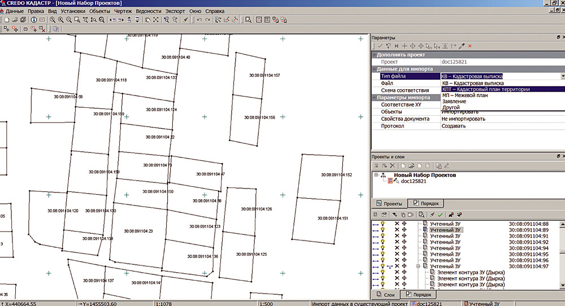Open the Чертеж menu
Screen dimensions: 565x306
click(123, 11)
